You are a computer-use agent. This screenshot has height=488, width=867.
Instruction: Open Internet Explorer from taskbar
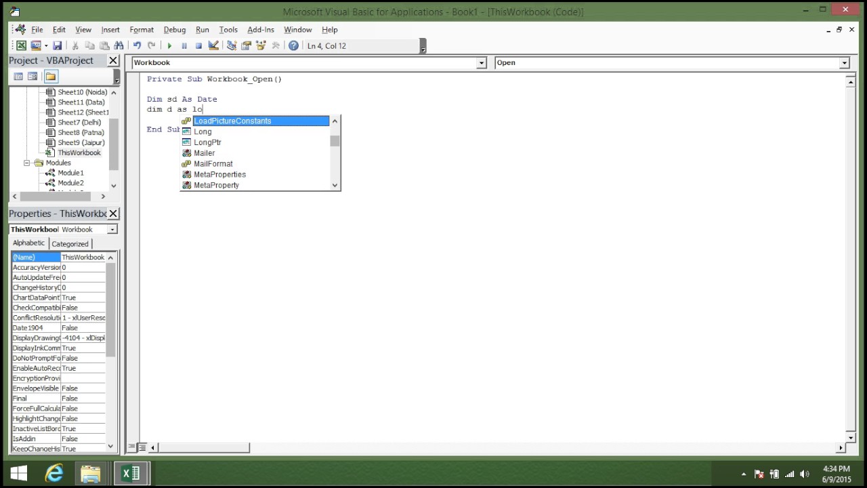(x=54, y=473)
